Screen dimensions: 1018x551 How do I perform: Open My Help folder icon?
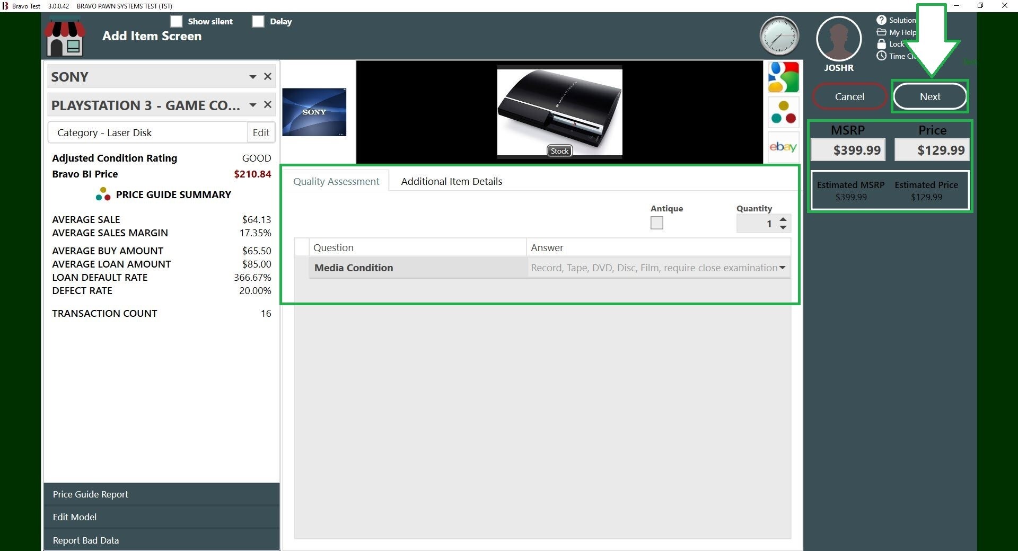(881, 32)
